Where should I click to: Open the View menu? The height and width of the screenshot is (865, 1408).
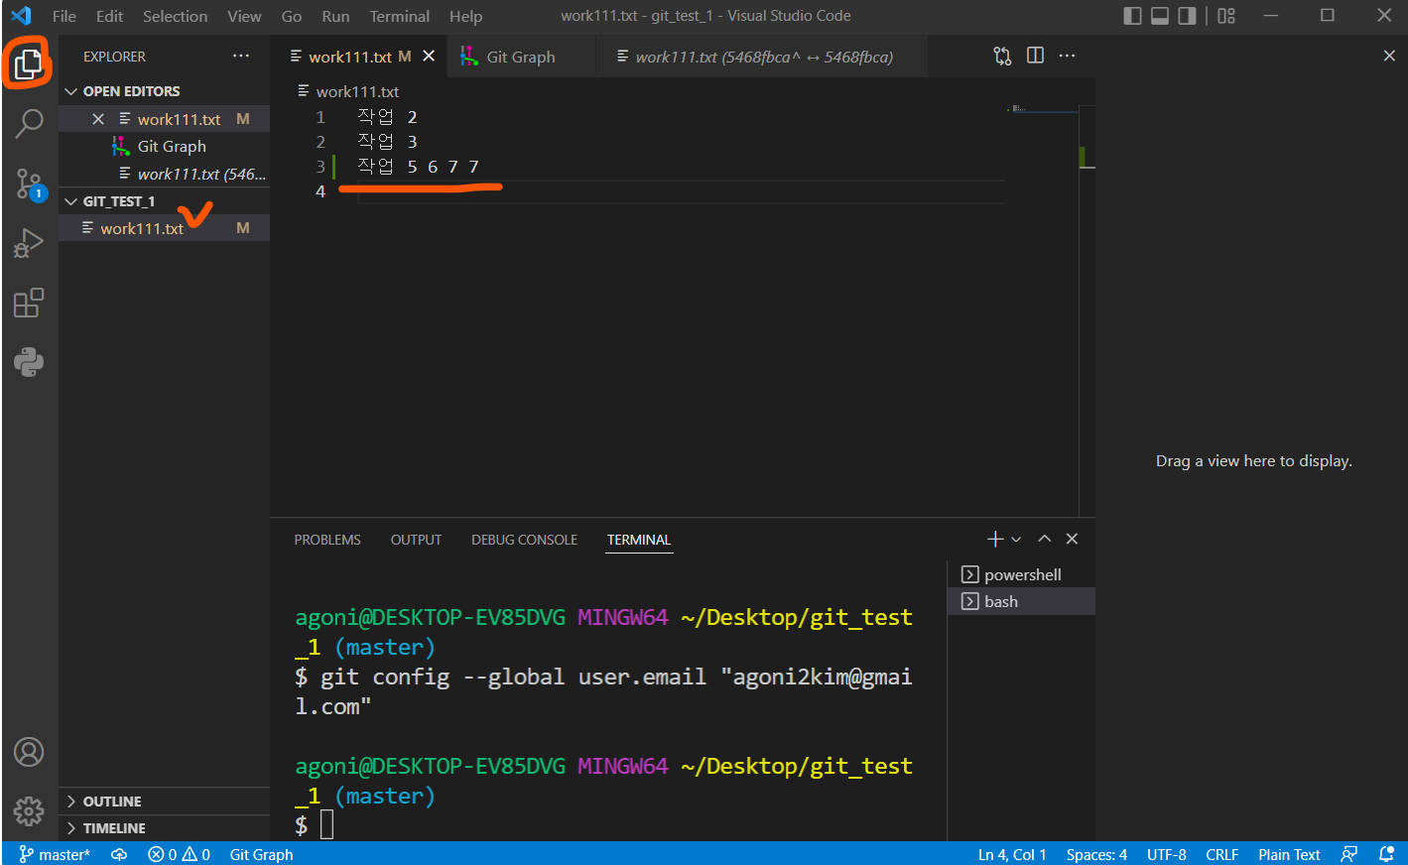(x=244, y=16)
